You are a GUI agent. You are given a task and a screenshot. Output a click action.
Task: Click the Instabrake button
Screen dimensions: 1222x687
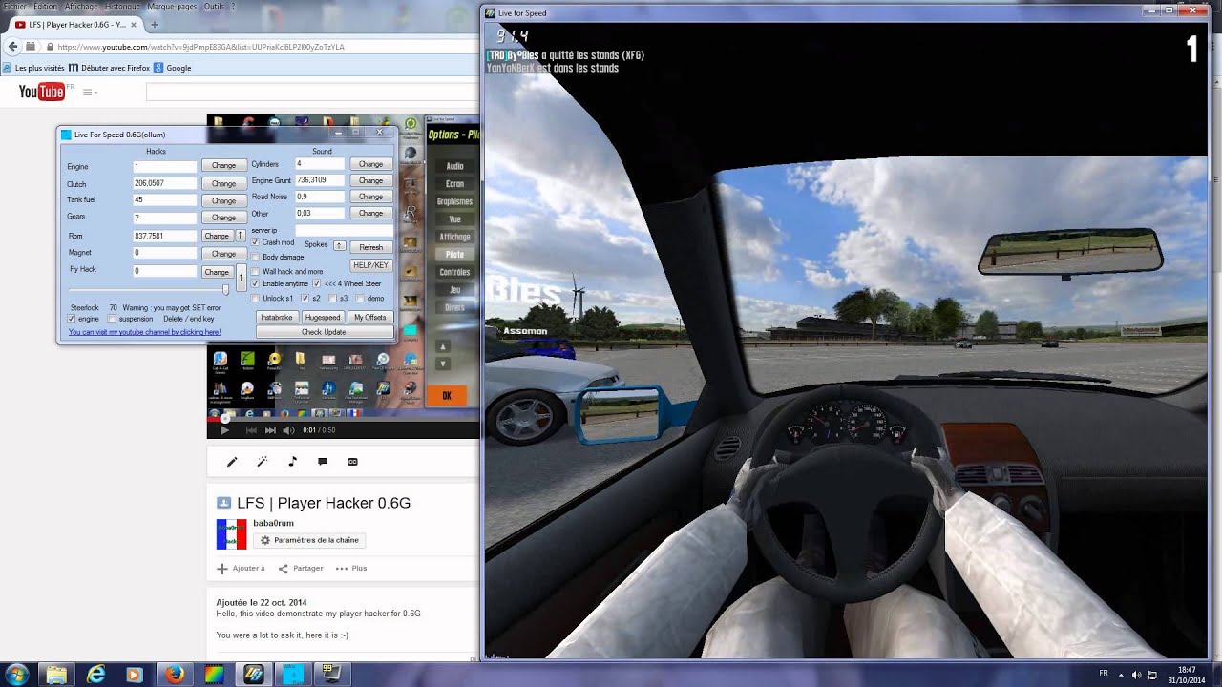277,318
